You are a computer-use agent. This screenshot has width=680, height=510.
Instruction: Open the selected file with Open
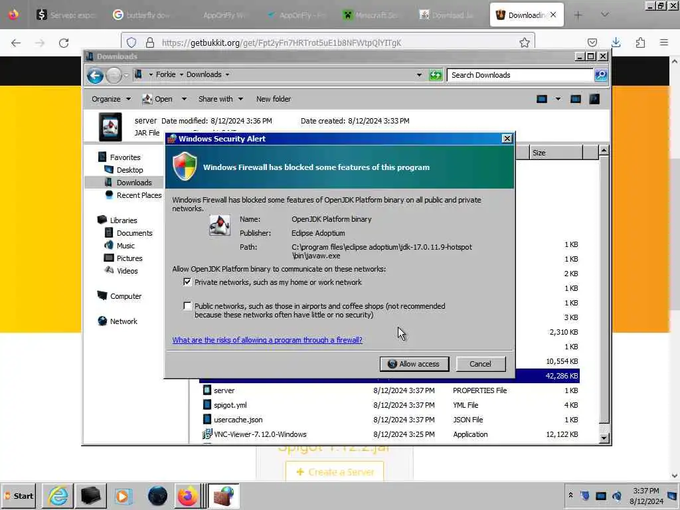click(158, 99)
